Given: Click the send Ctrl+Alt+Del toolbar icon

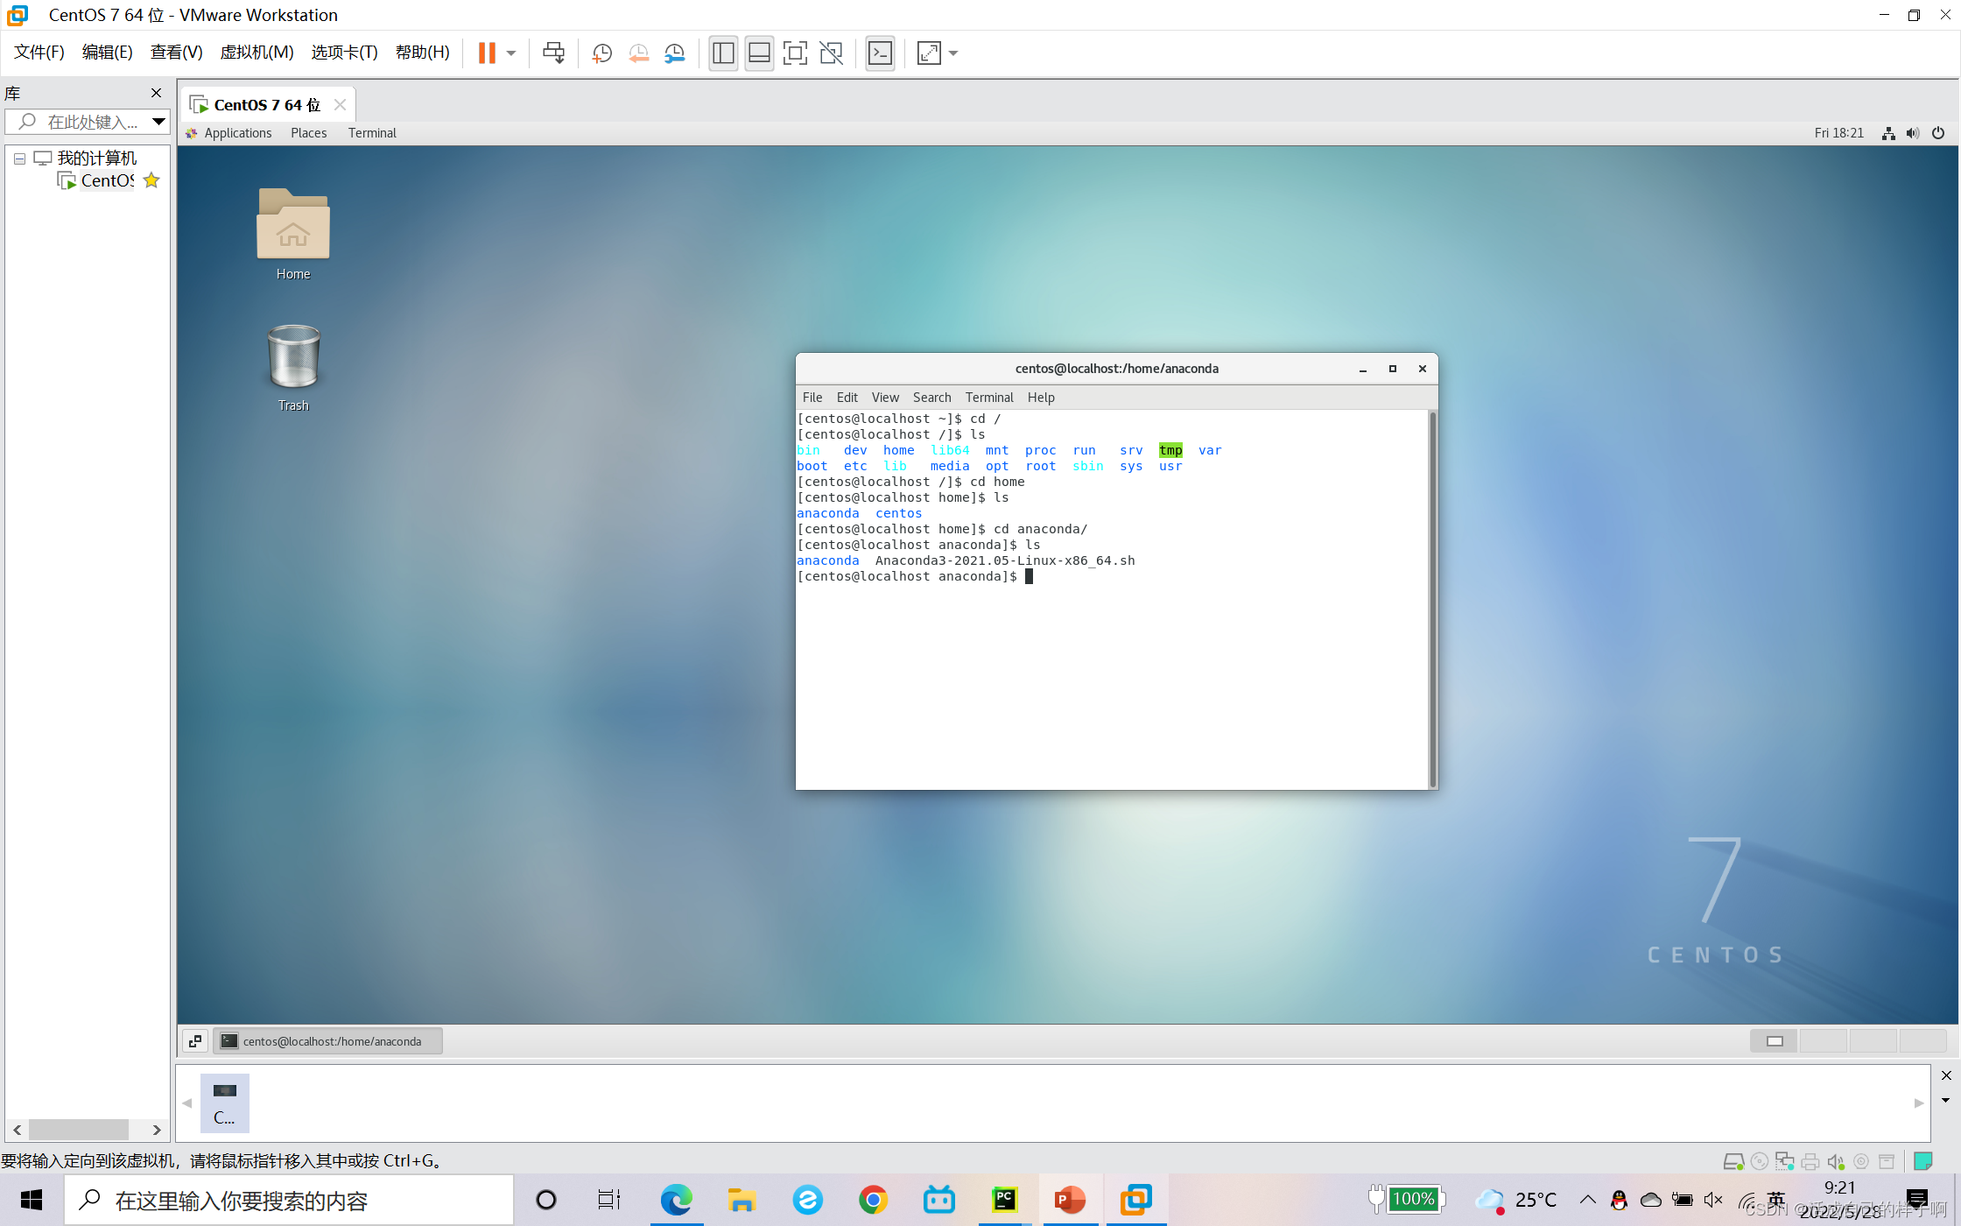Looking at the screenshot, I should pos(553,53).
